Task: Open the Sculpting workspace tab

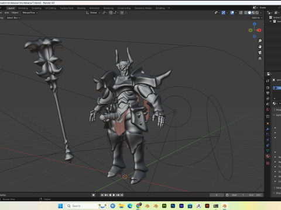Action: (36, 8)
